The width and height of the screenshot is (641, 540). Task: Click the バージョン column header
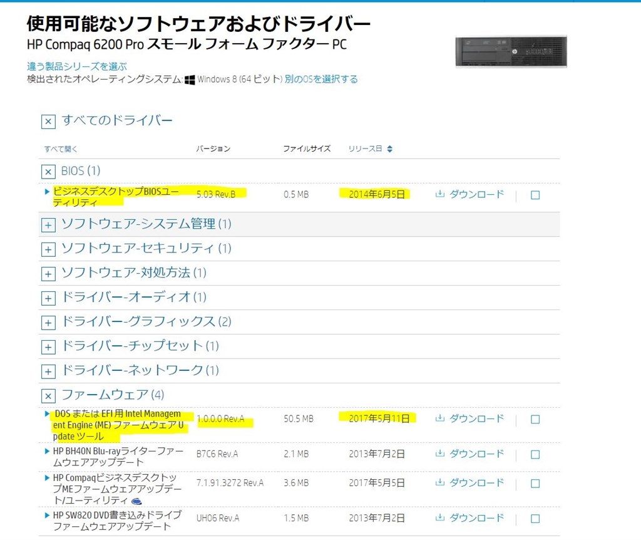pos(213,148)
